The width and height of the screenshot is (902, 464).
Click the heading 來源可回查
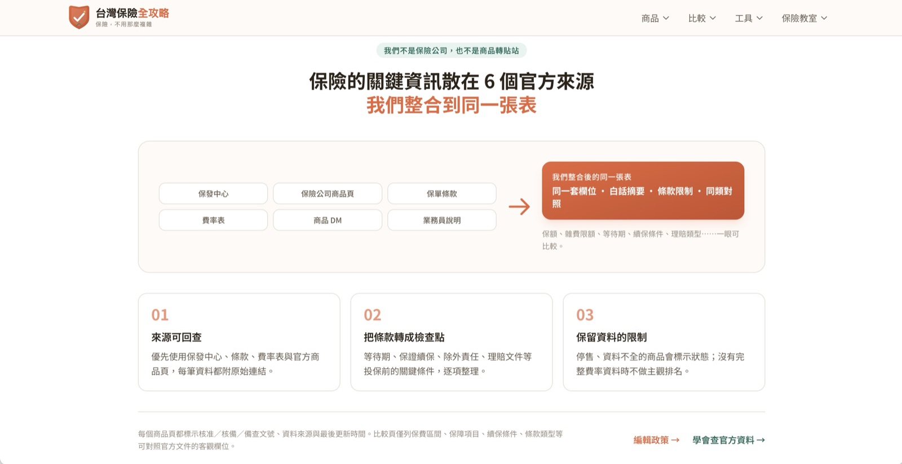tap(176, 337)
